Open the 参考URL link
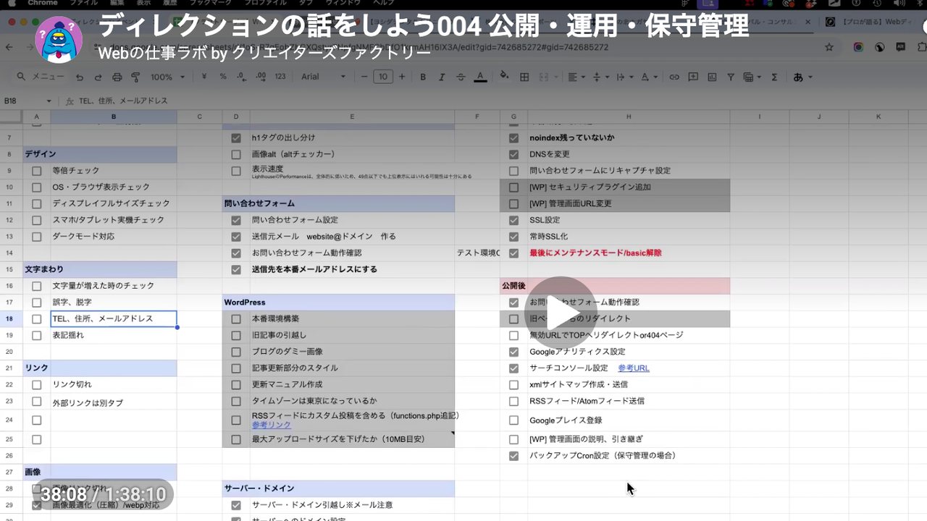This screenshot has height=521, width=927. (x=633, y=368)
